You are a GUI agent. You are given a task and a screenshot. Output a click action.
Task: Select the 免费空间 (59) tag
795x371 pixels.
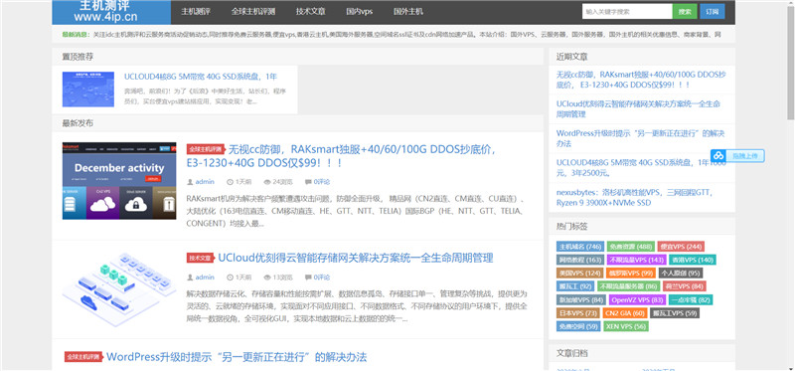click(x=578, y=326)
